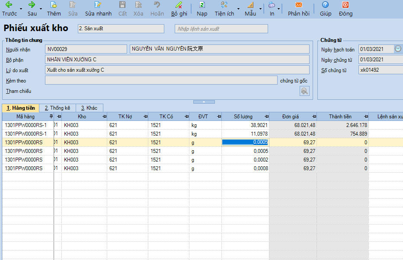Open Mẫu template icon

pos(250,9)
